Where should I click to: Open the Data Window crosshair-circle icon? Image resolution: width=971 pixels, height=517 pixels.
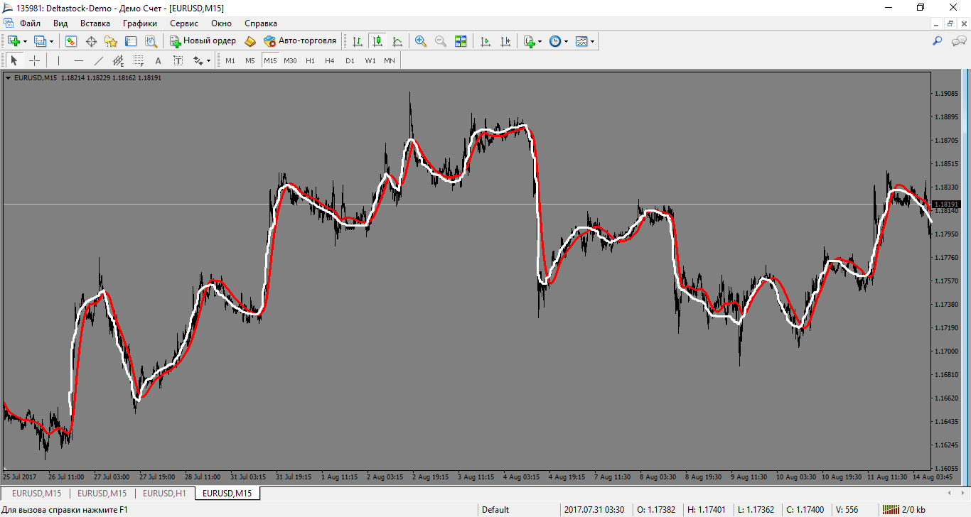click(x=91, y=41)
